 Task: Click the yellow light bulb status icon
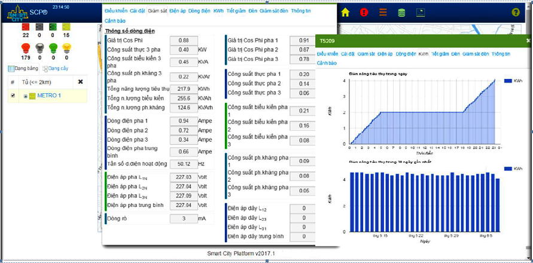pos(67,48)
